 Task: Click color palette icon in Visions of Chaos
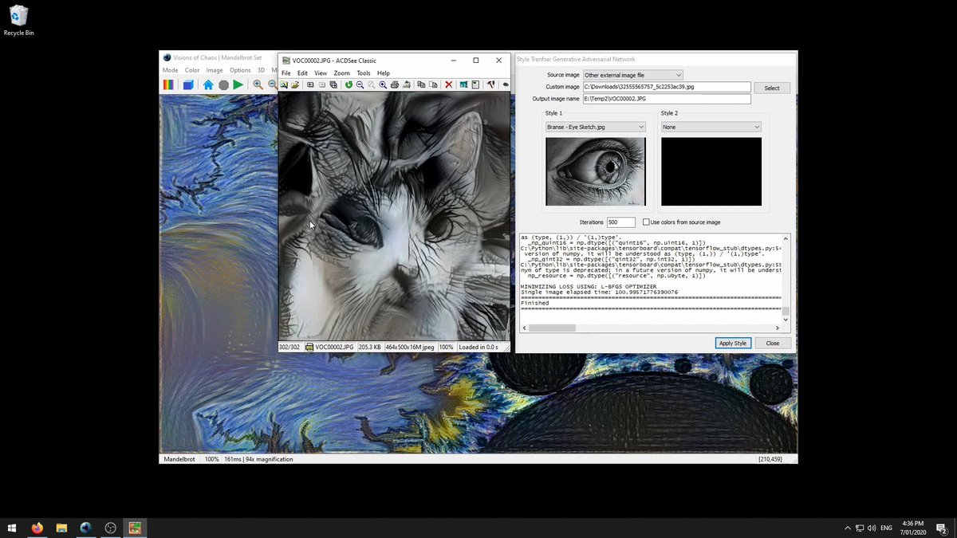[169, 84]
